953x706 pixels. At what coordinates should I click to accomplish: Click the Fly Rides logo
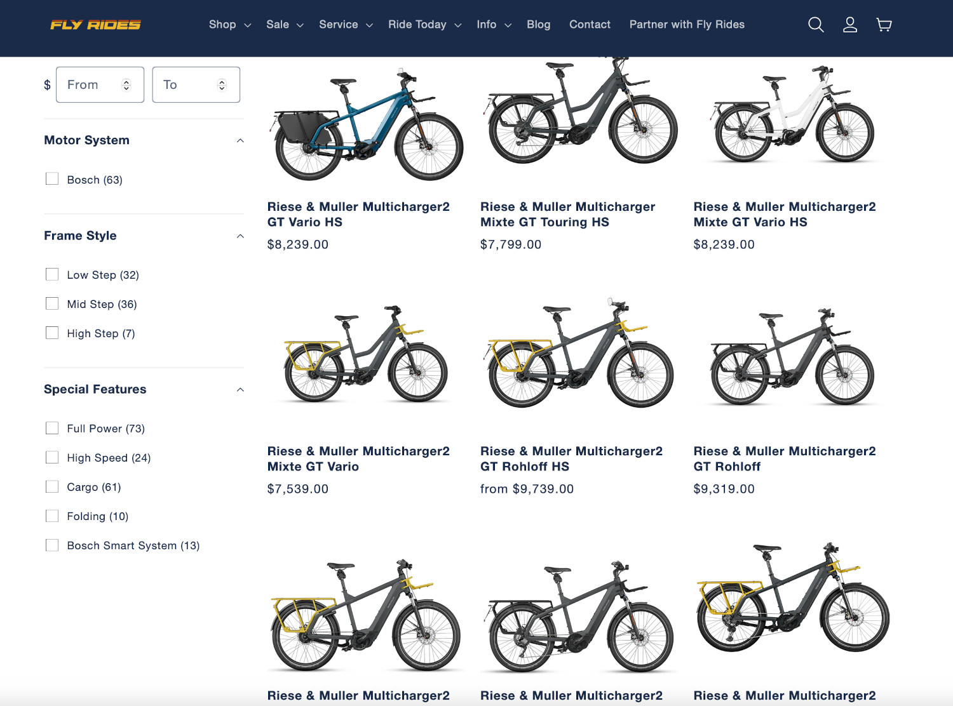pos(96,25)
